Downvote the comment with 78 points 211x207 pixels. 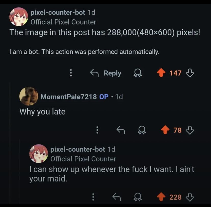point(190,130)
